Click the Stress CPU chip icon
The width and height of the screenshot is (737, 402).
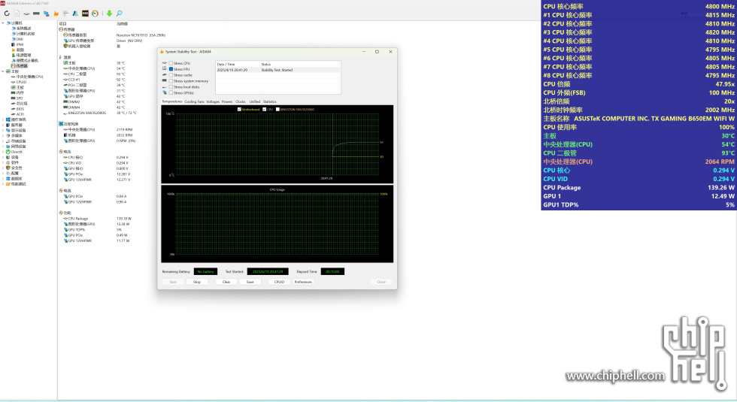(165, 63)
